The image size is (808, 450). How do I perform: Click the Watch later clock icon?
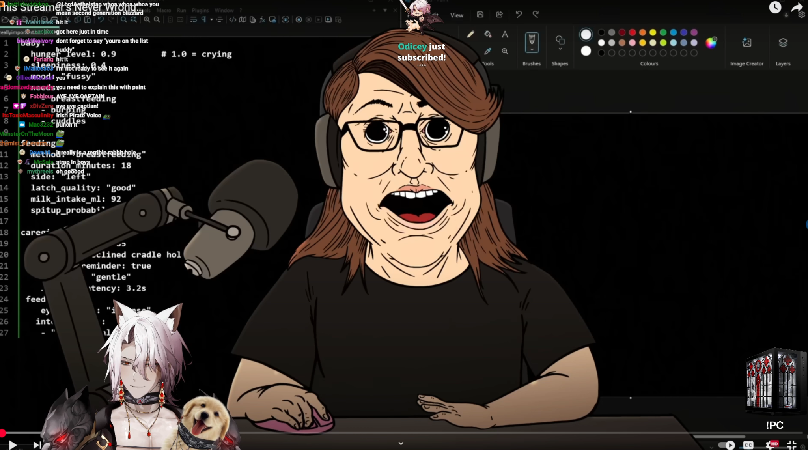click(x=775, y=7)
